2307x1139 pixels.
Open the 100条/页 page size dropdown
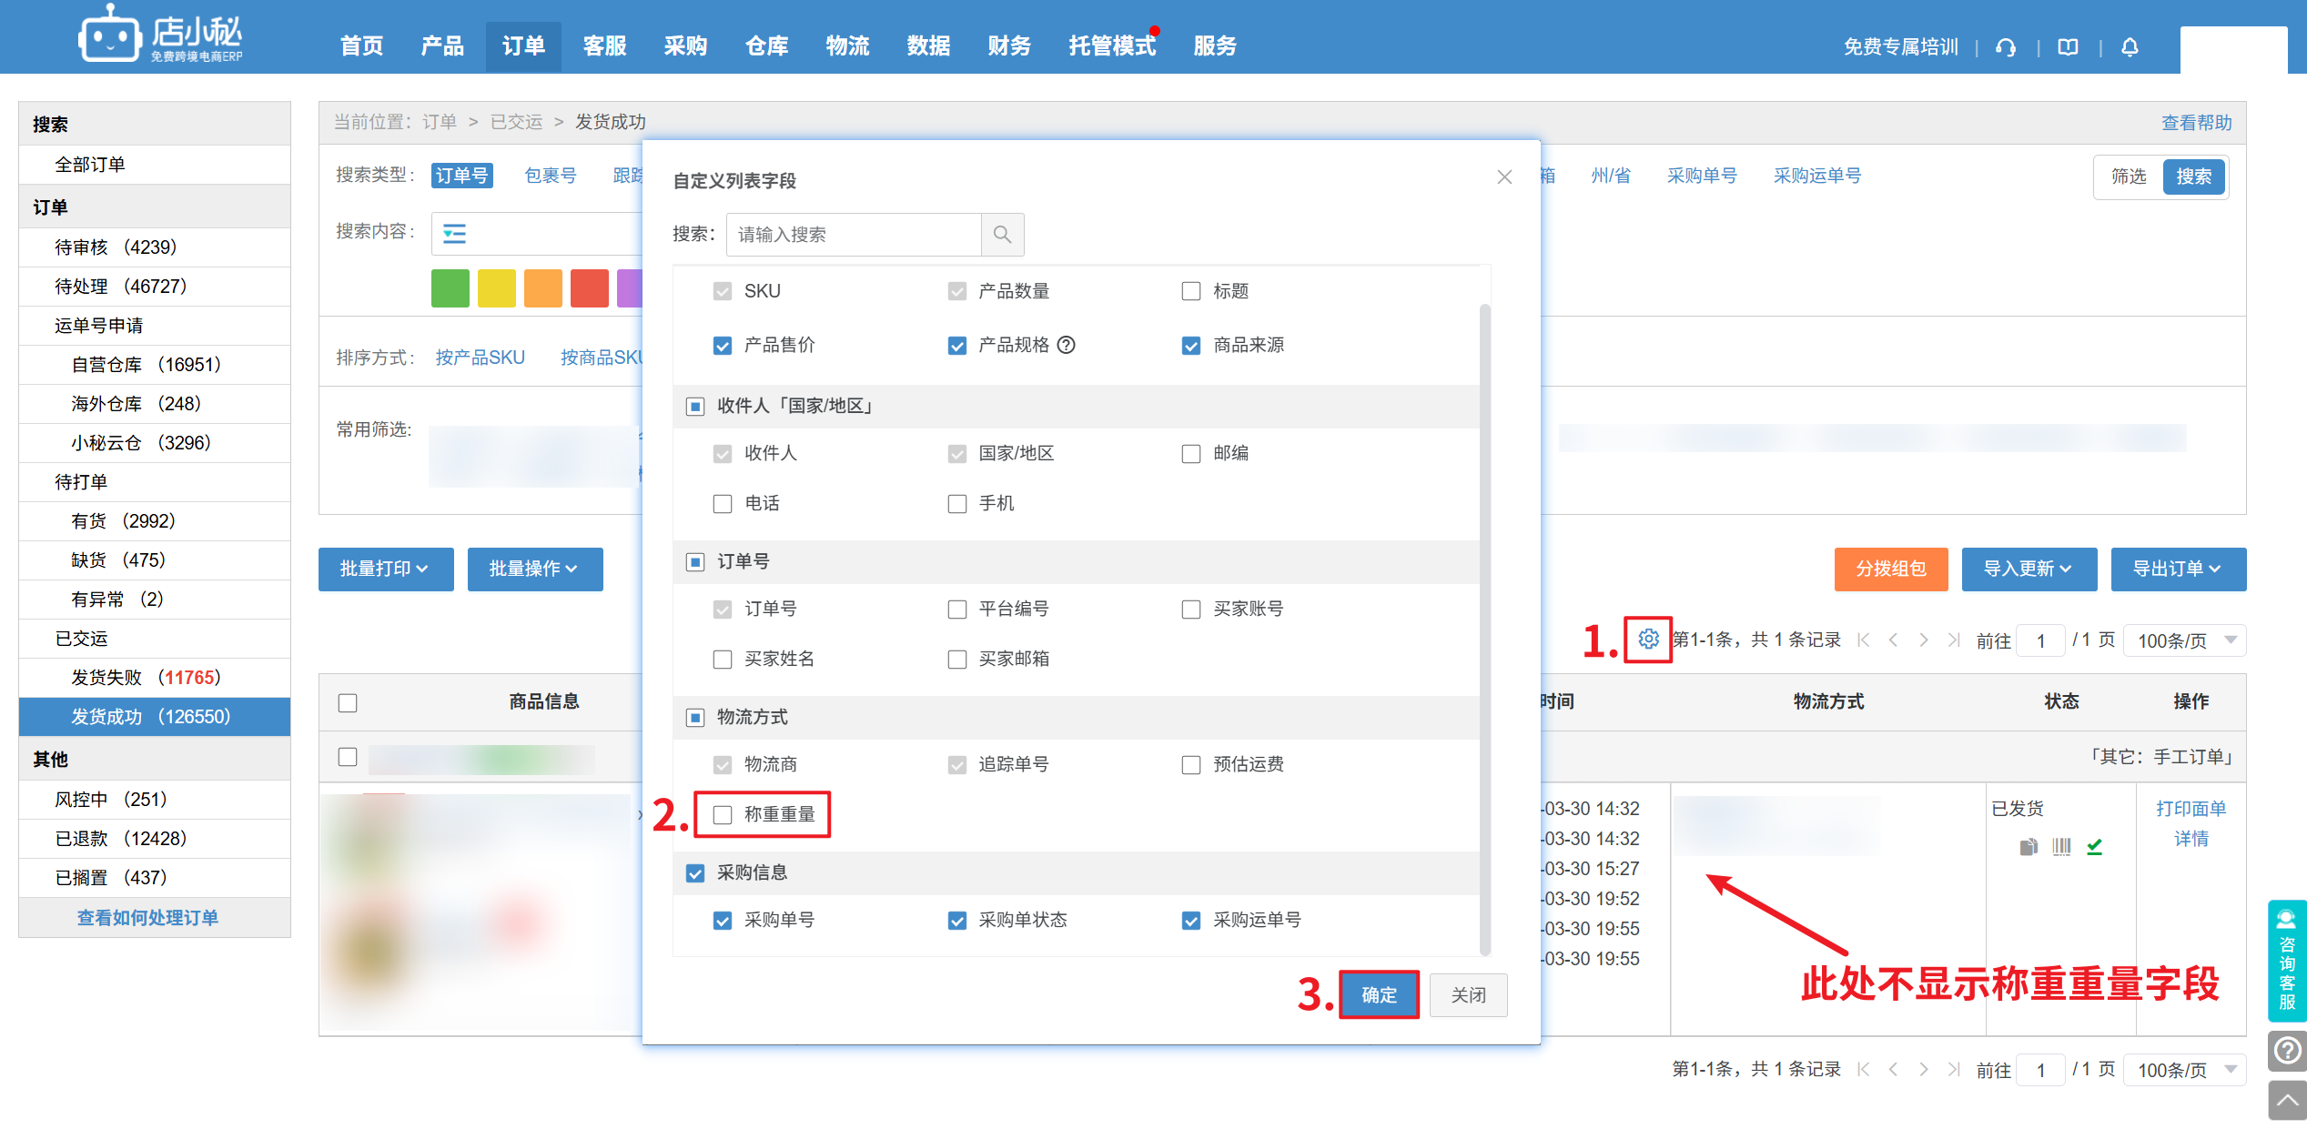(2184, 640)
